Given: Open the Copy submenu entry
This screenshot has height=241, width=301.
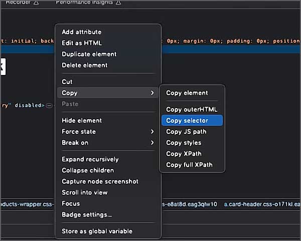Looking at the screenshot, I should [x=108, y=93].
